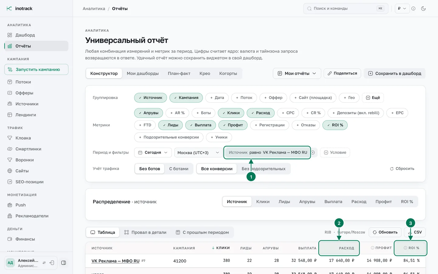Open the ₽ currency selector
The image size is (438, 274).
[x=402, y=9]
